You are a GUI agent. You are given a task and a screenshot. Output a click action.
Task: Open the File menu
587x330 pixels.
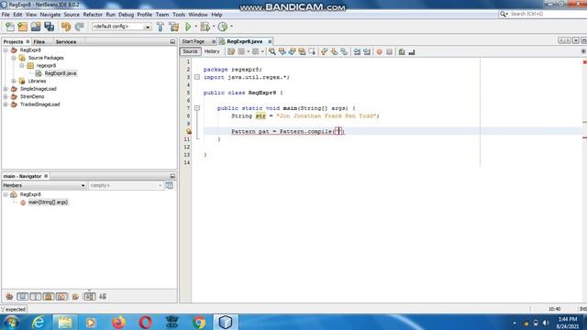(6, 15)
